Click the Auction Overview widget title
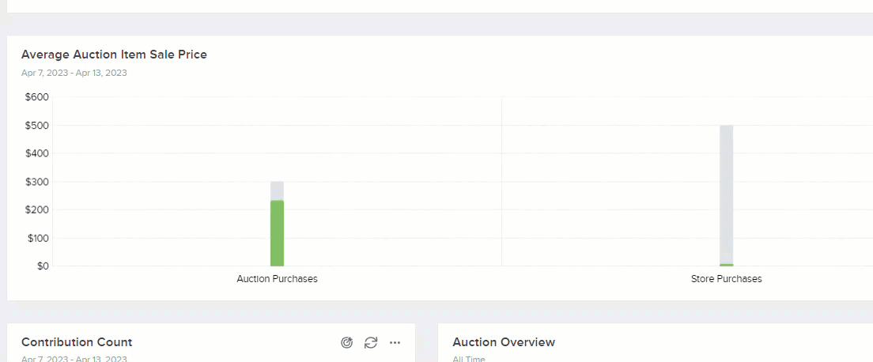This screenshot has width=873, height=362. pos(504,342)
